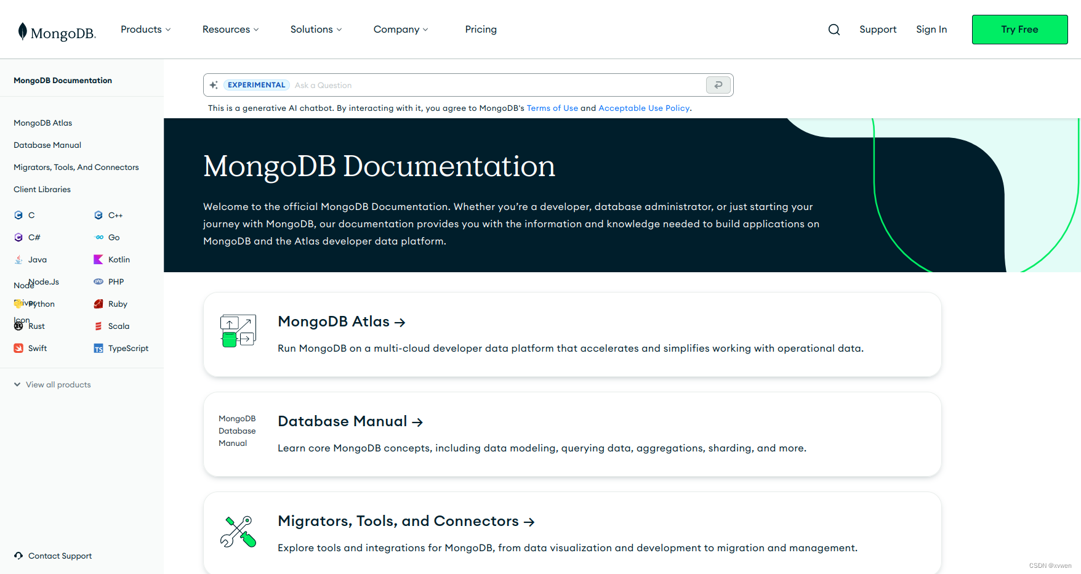Screen dimensions: 1081x574
Task: Click the sparkle AI chatbot icon
Action: pyautogui.click(x=214, y=85)
